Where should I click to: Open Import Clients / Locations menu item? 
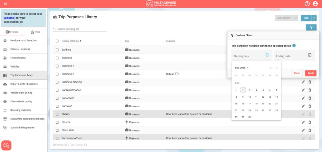point(24,84)
